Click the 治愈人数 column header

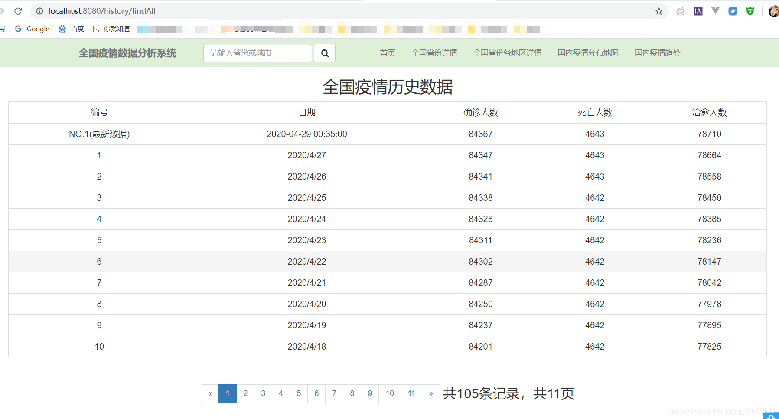[x=709, y=112]
